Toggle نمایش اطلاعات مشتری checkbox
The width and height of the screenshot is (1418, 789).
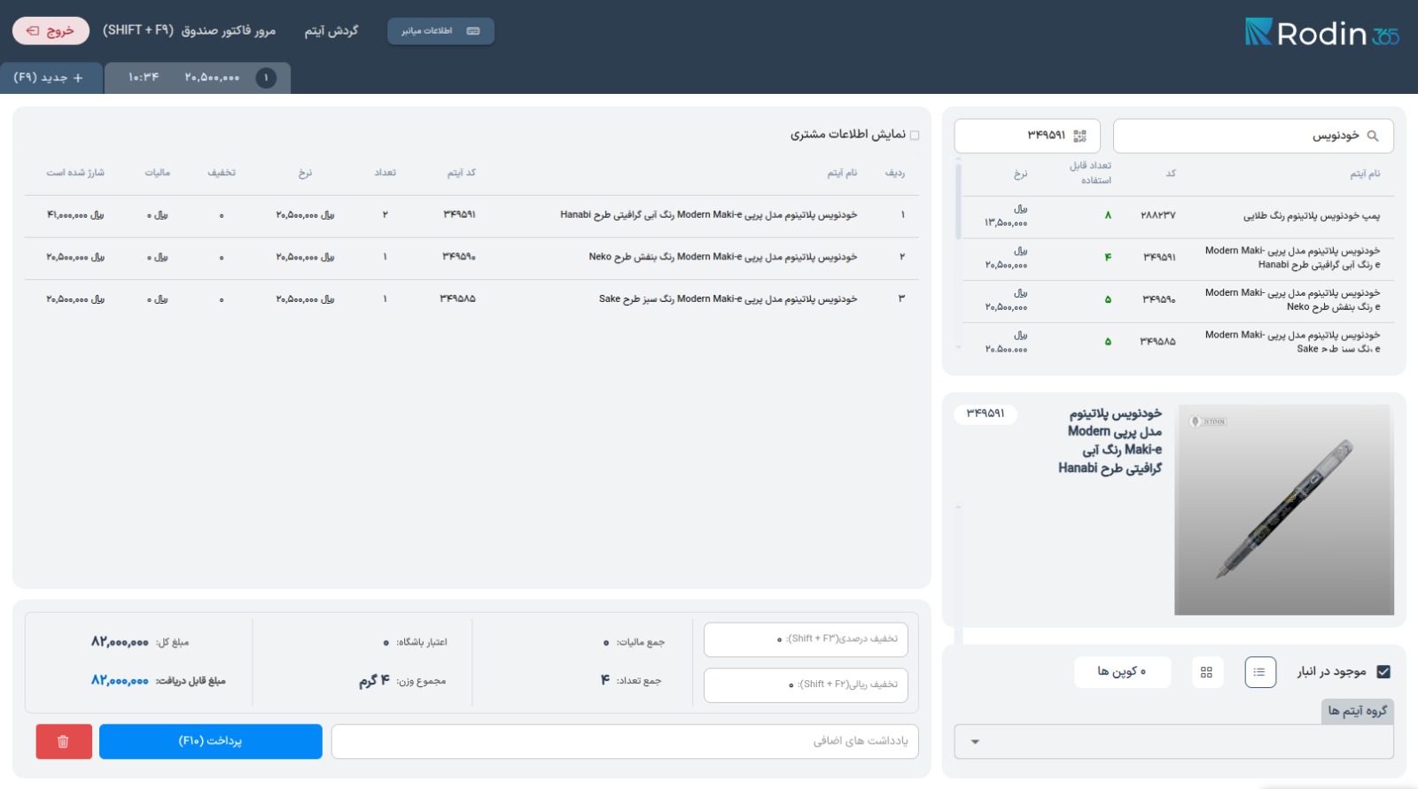(915, 135)
